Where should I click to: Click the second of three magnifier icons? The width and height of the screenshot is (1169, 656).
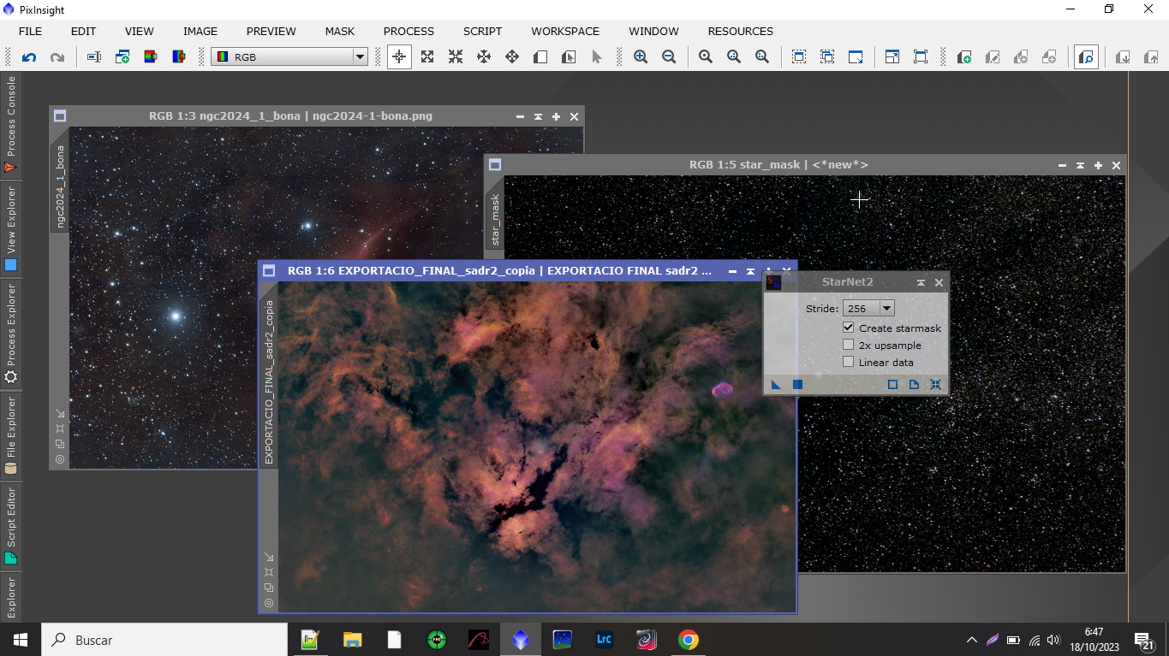734,57
